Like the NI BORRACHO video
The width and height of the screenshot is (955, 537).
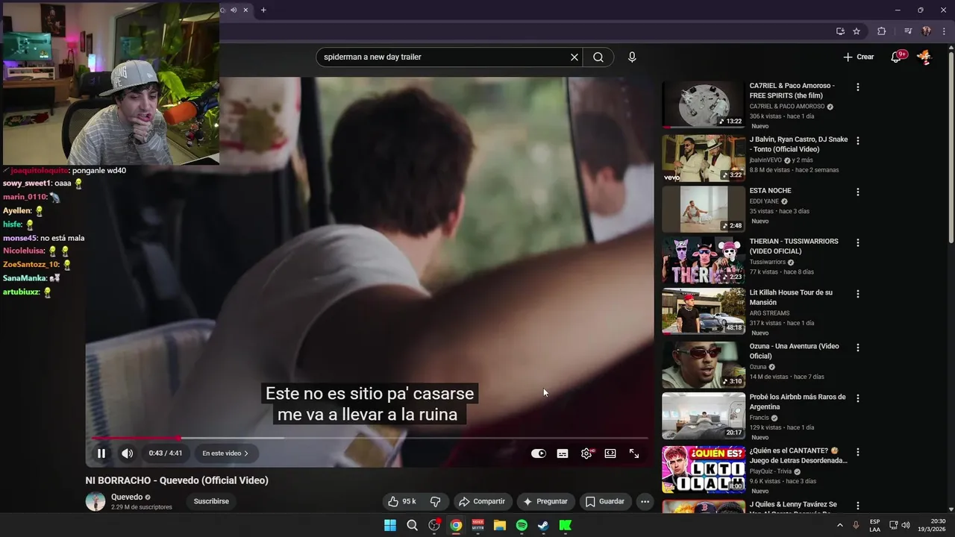(402, 501)
